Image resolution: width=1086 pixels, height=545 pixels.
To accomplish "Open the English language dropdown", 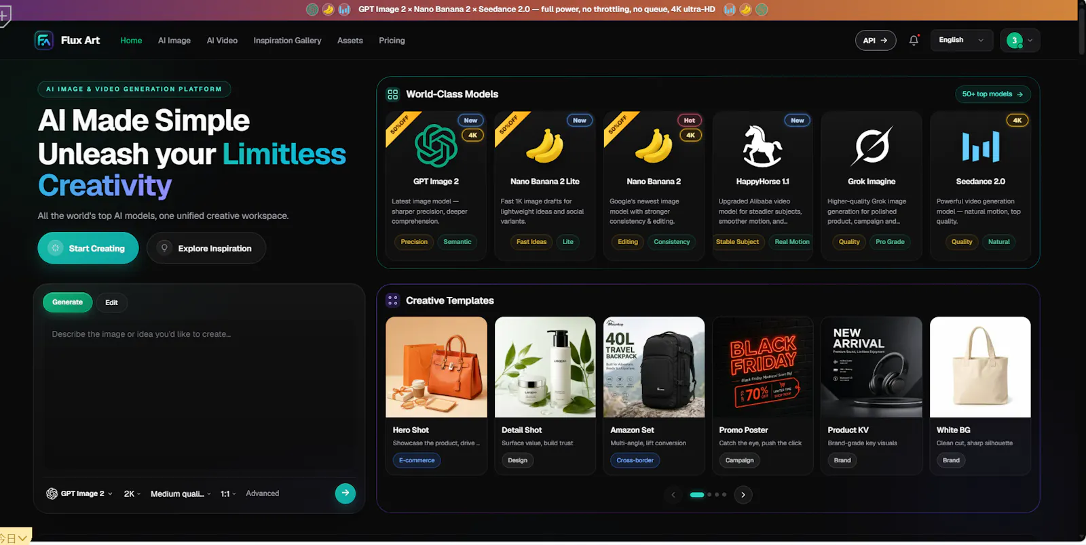I will coord(961,40).
